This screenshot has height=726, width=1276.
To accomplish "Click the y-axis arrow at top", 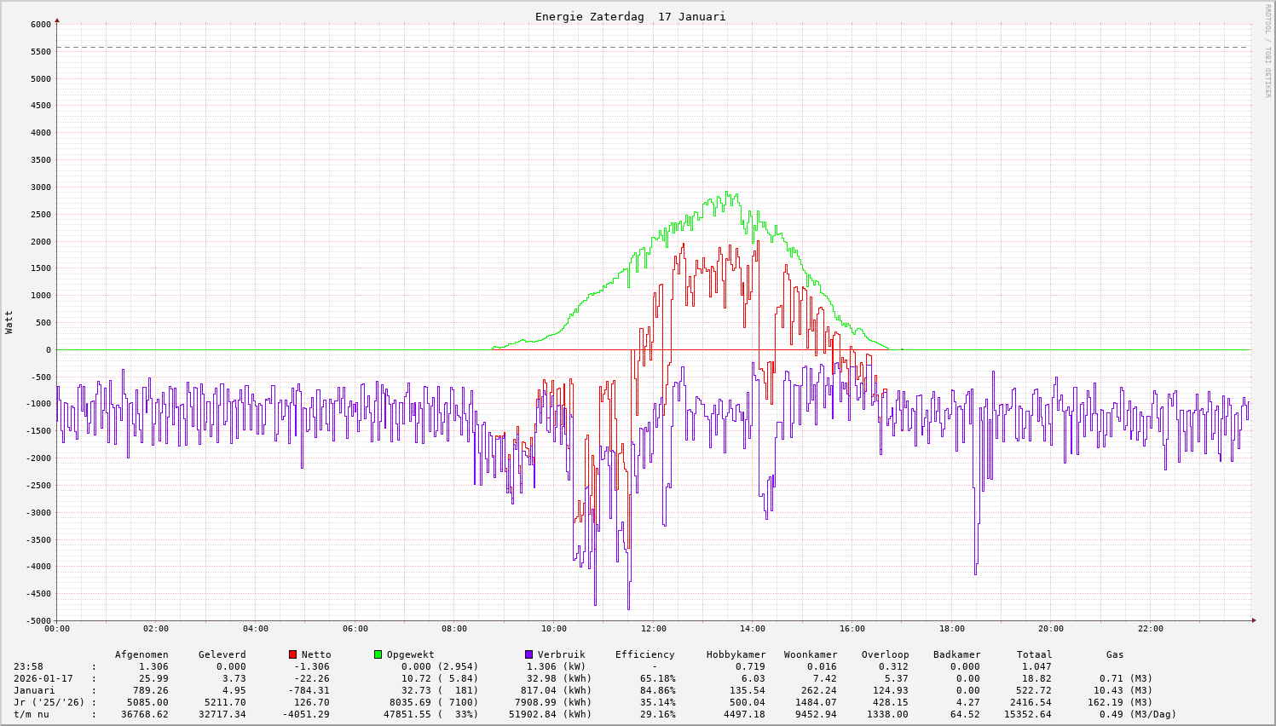I will point(57,20).
